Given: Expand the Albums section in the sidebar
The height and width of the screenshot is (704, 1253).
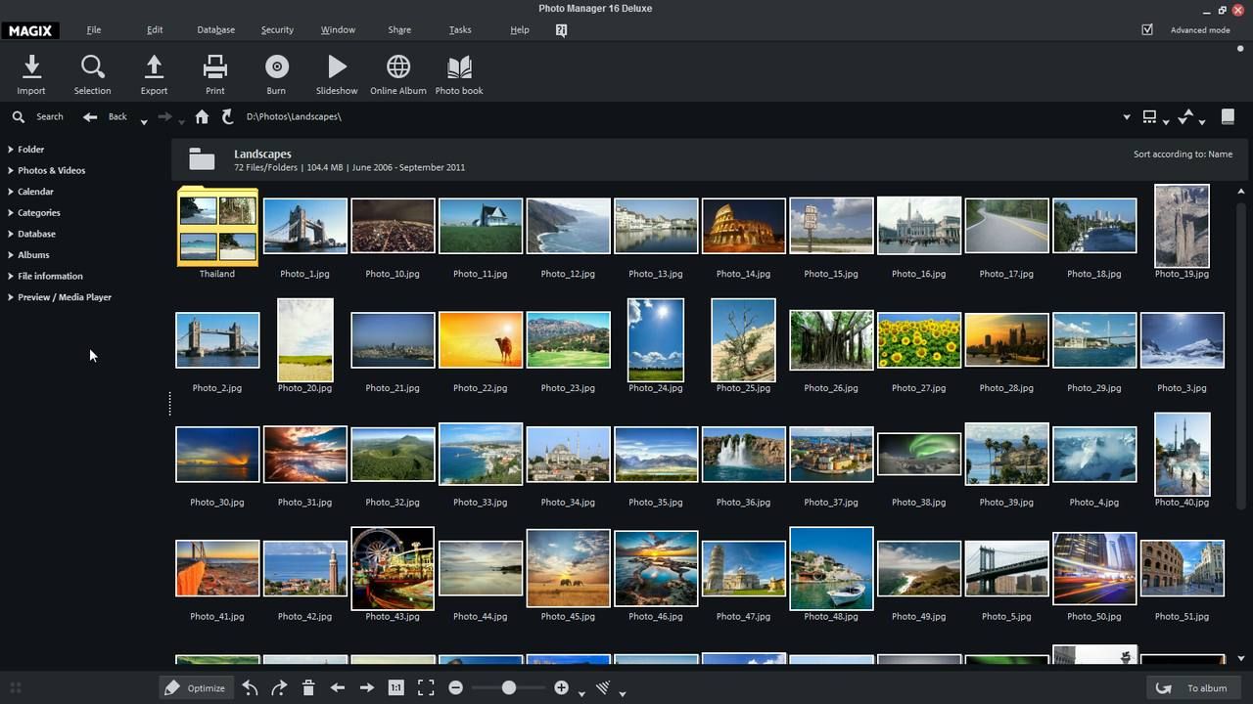Looking at the screenshot, I should (32, 254).
